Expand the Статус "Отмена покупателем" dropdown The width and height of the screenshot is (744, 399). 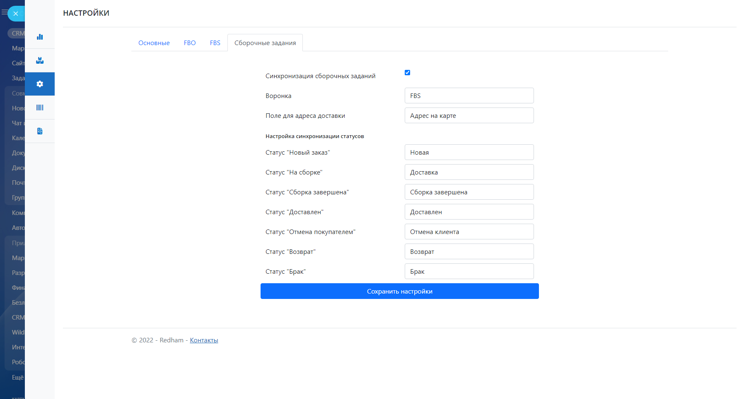(469, 232)
